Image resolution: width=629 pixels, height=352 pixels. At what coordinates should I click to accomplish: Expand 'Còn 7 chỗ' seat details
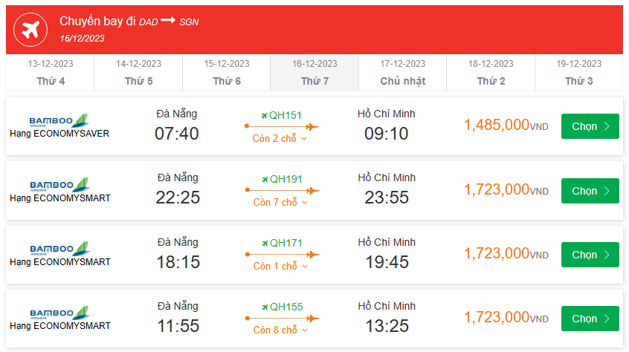click(x=280, y=203)
